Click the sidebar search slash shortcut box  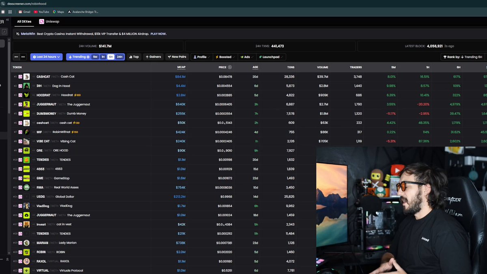click(4, 32)
